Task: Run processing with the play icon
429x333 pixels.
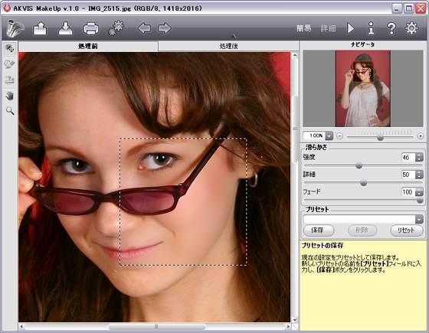Action: click(x=351, y=28)
